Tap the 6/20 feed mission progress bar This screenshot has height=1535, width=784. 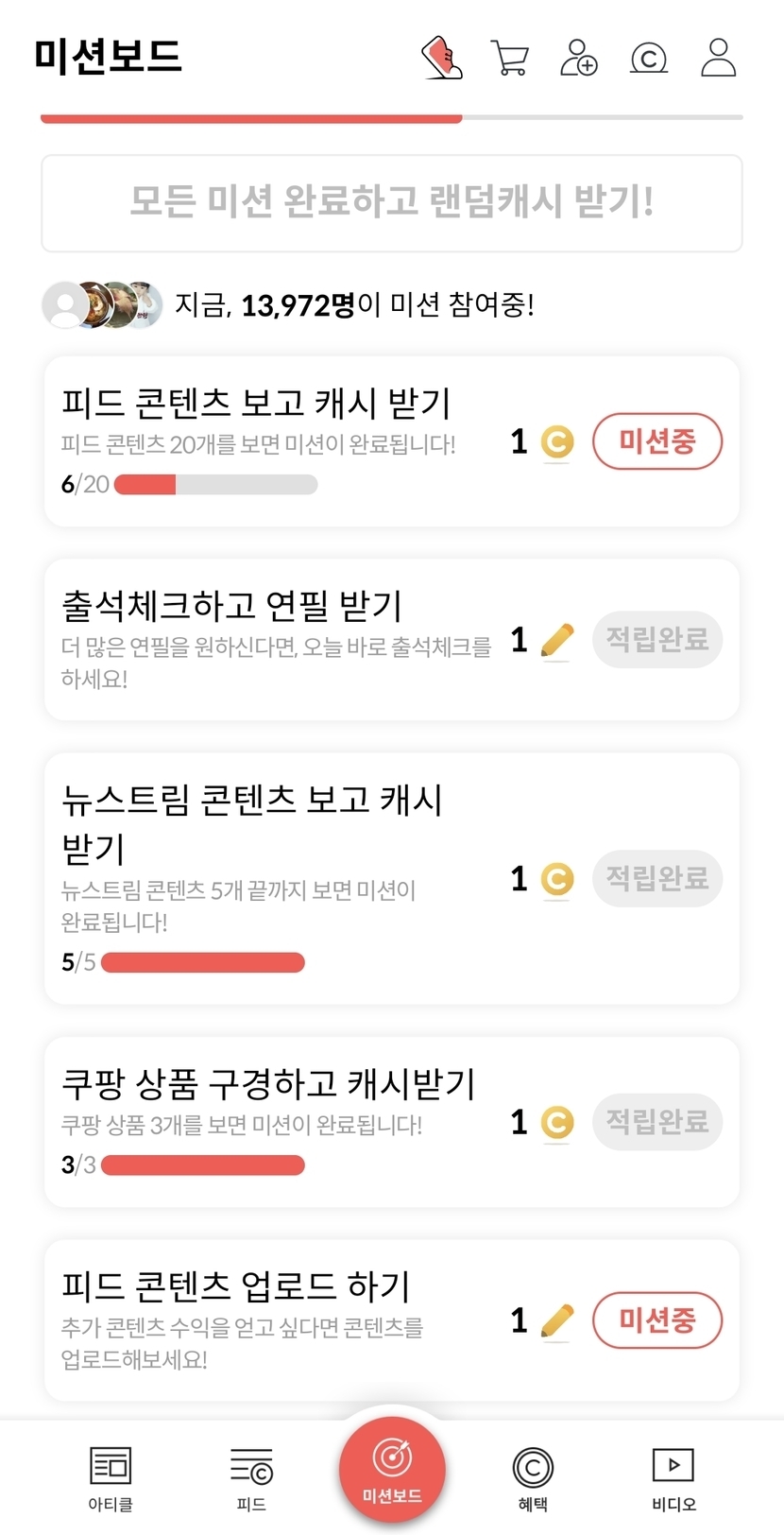(215, 485)
